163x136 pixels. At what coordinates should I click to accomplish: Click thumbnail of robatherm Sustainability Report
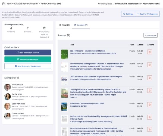[x=64, y=107]
